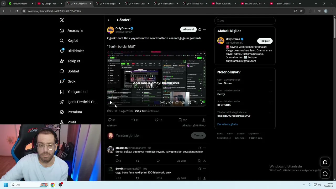Open Premium page
Viewport: 336px width, 189px height.
(x=71, y=112)
